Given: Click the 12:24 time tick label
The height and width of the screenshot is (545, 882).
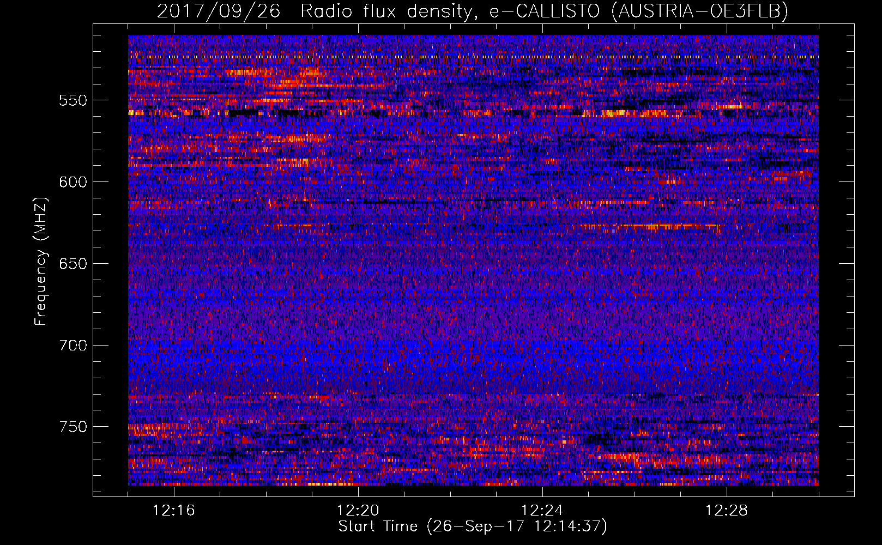Looking at the screenshot, I should [x=542, y=511].
